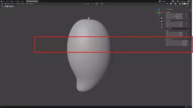Viewport: 193px width, 108px height.
Task: Lock the Location Y axis
Action: tap(186, 16)
